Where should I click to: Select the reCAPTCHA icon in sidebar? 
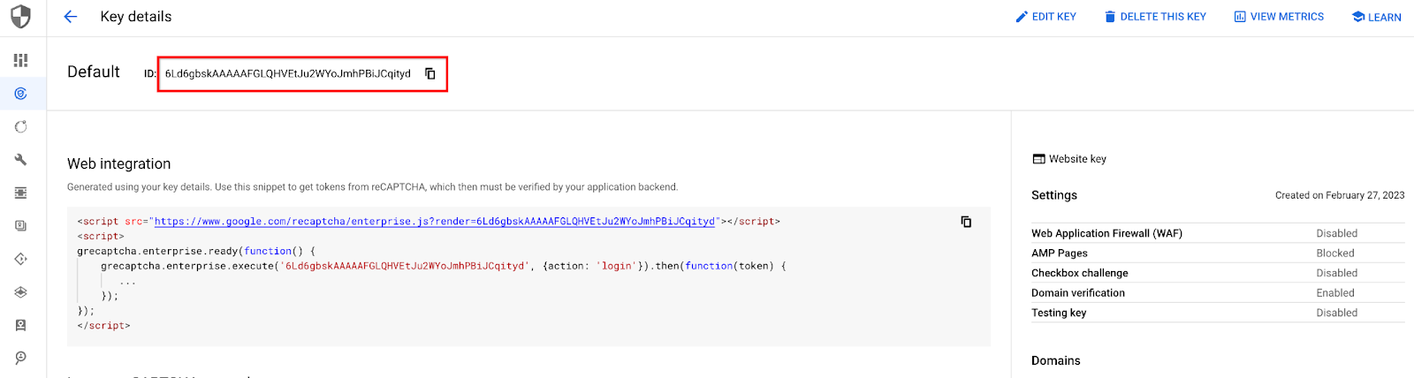tap(20, 94)
